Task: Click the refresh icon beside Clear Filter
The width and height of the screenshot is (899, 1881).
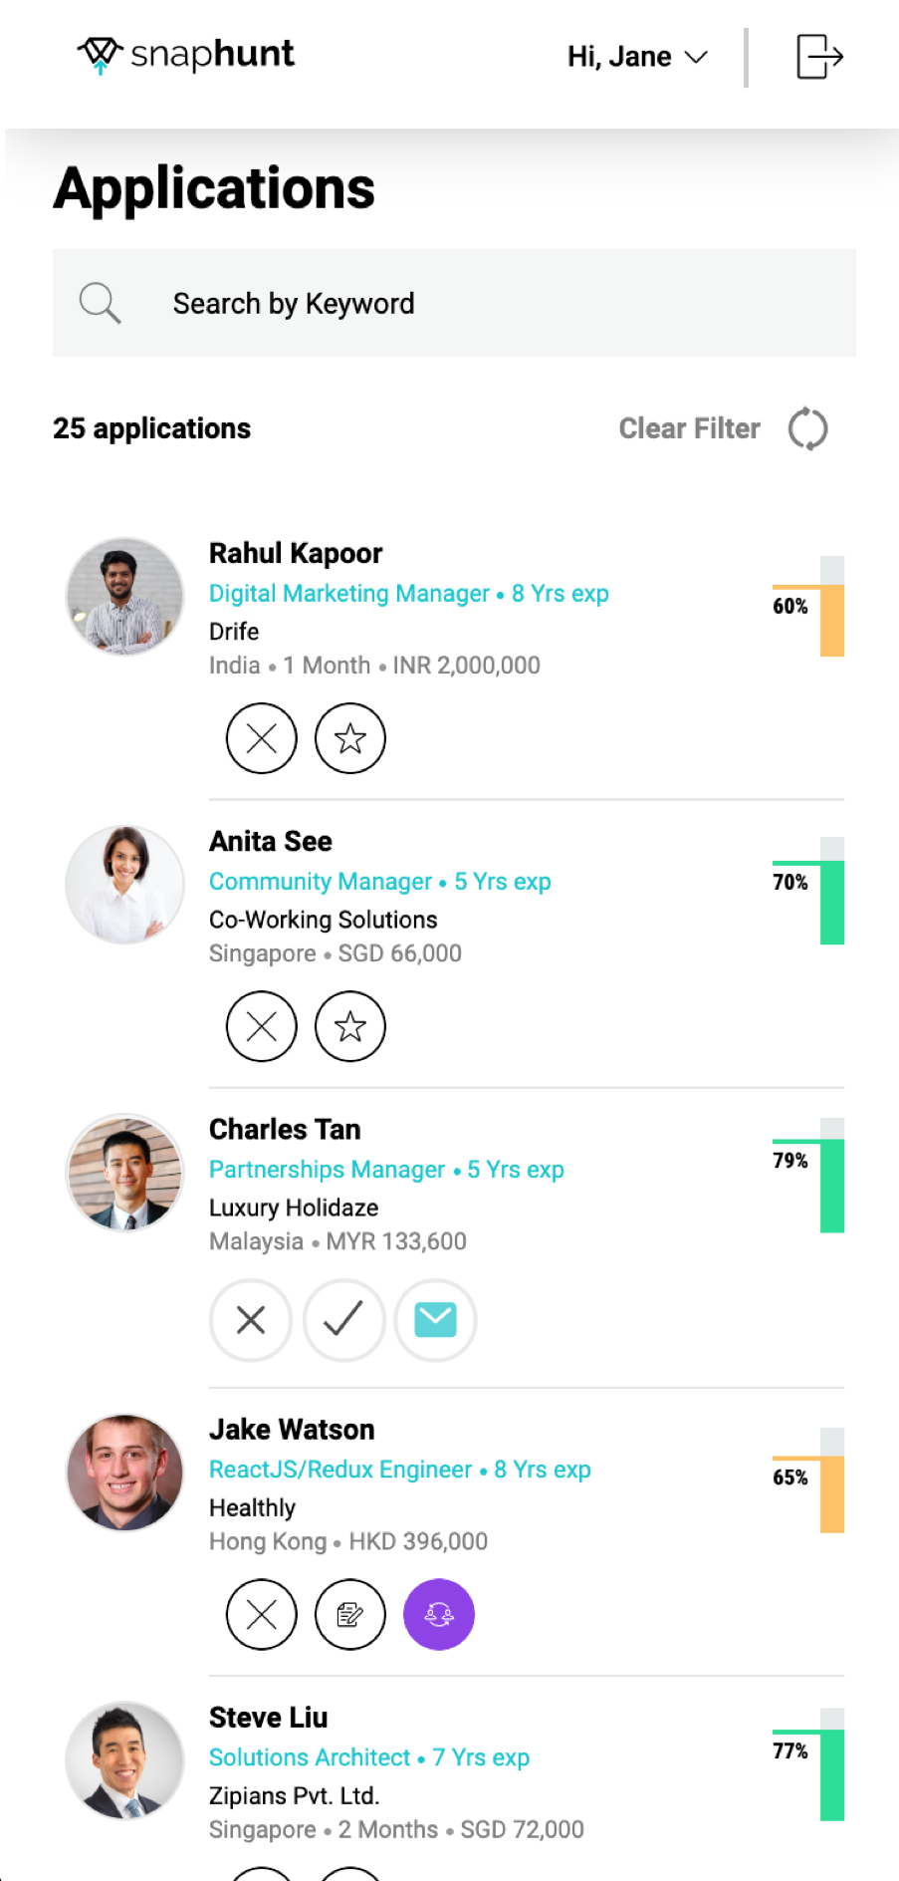Action: click(x=807, y=429)
